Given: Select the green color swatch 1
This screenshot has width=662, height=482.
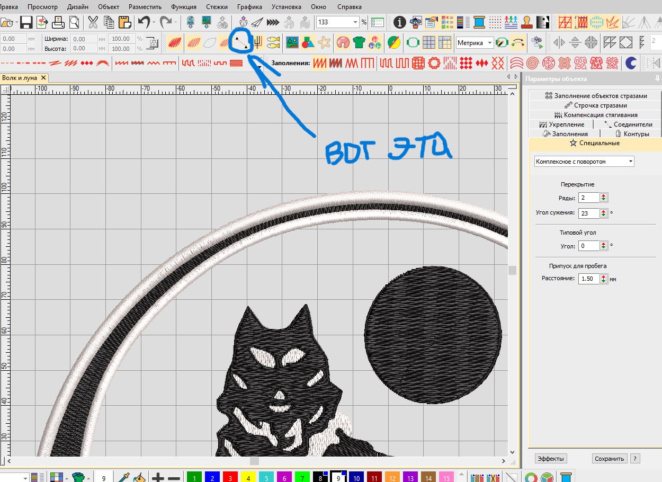Looking at the screenshot, I should coord(194,477).
